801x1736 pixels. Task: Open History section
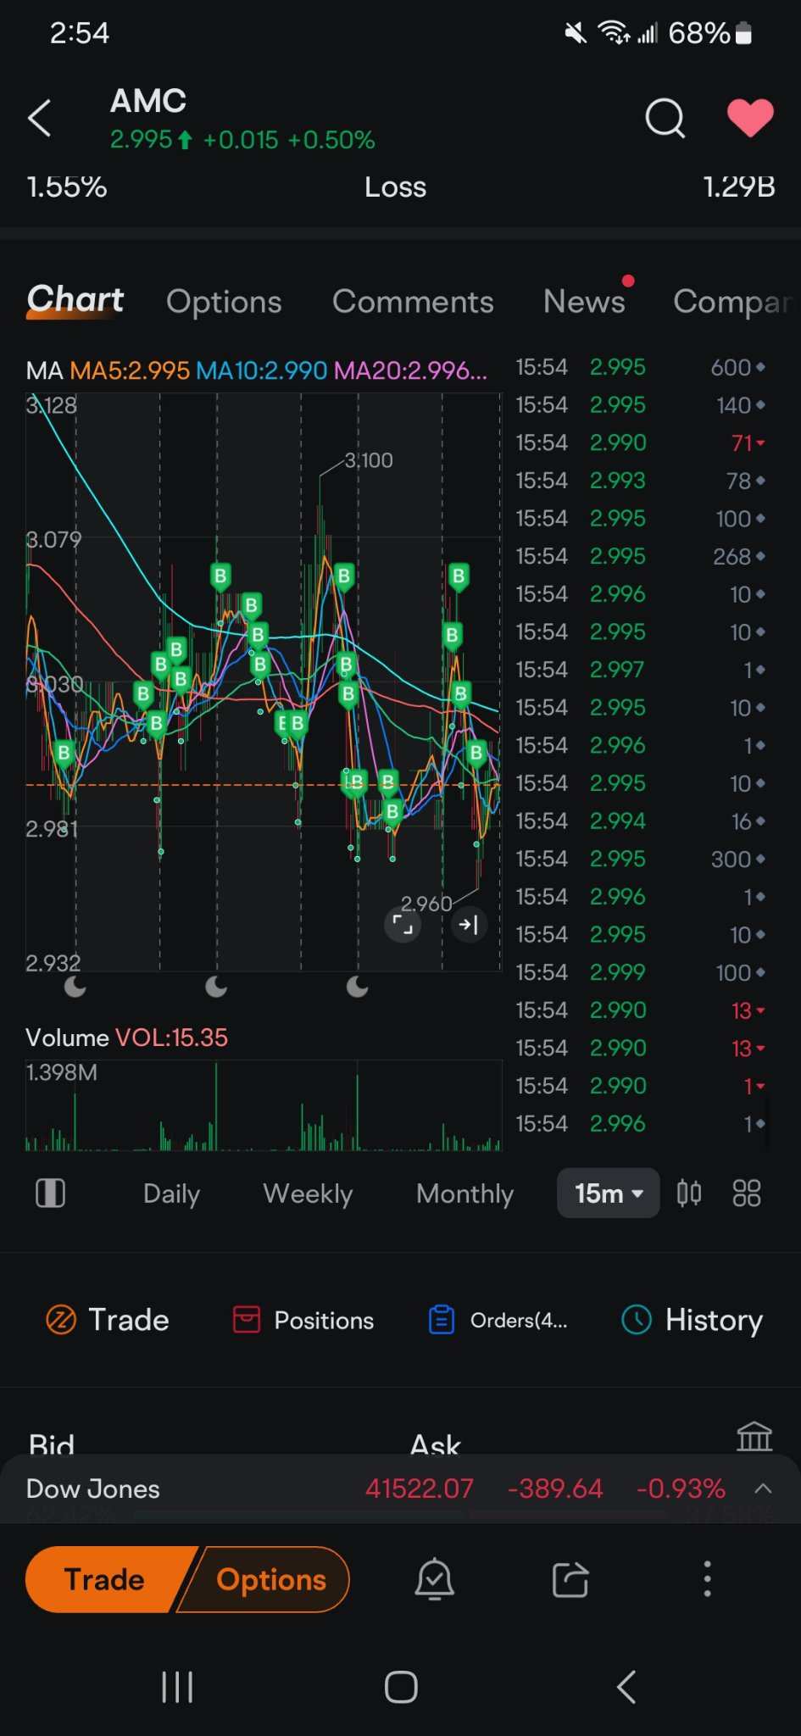693,1320
